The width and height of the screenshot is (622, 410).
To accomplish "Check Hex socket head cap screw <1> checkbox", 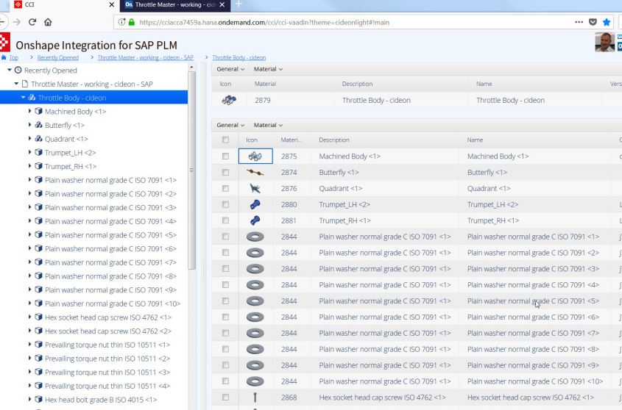I will (x=225, y=397).
